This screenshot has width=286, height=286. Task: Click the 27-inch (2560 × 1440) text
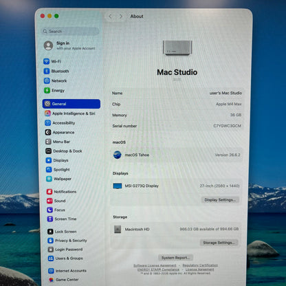click(x=219, y=186)
